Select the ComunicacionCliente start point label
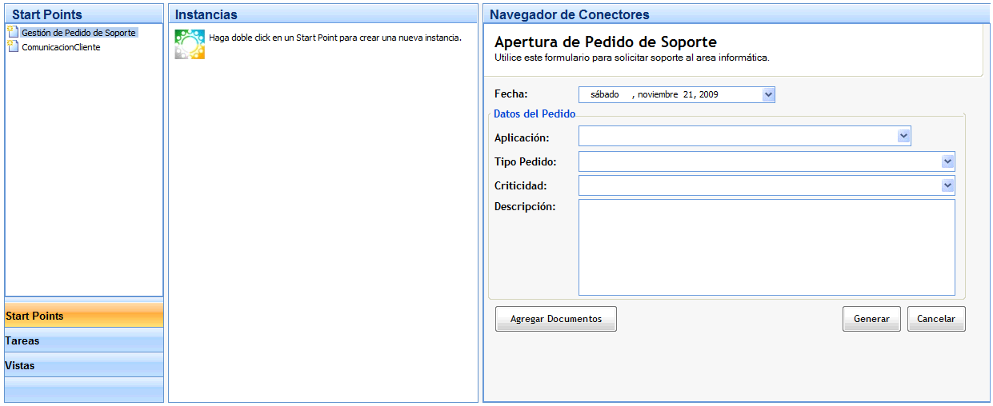 tap(61, 47)
